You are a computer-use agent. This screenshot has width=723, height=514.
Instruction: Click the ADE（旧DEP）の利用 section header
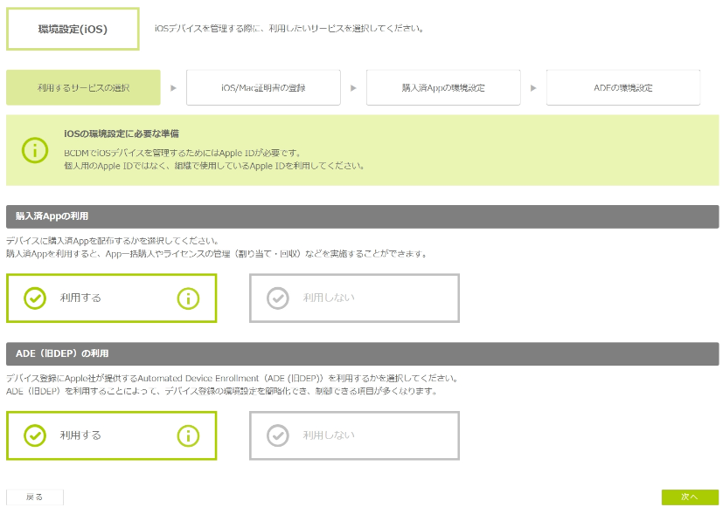pos(362,353)
